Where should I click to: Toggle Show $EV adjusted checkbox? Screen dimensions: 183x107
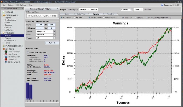(x=28, y=52)
